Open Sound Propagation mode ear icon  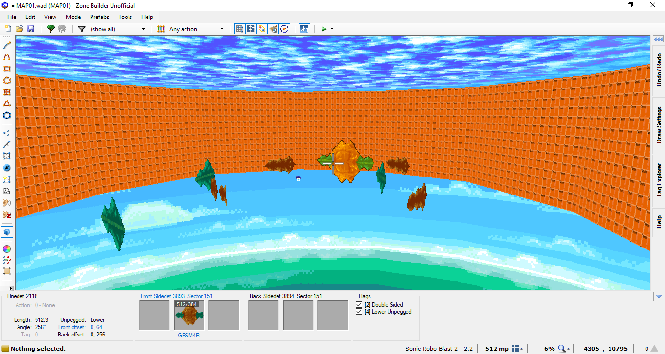(7, 203)
